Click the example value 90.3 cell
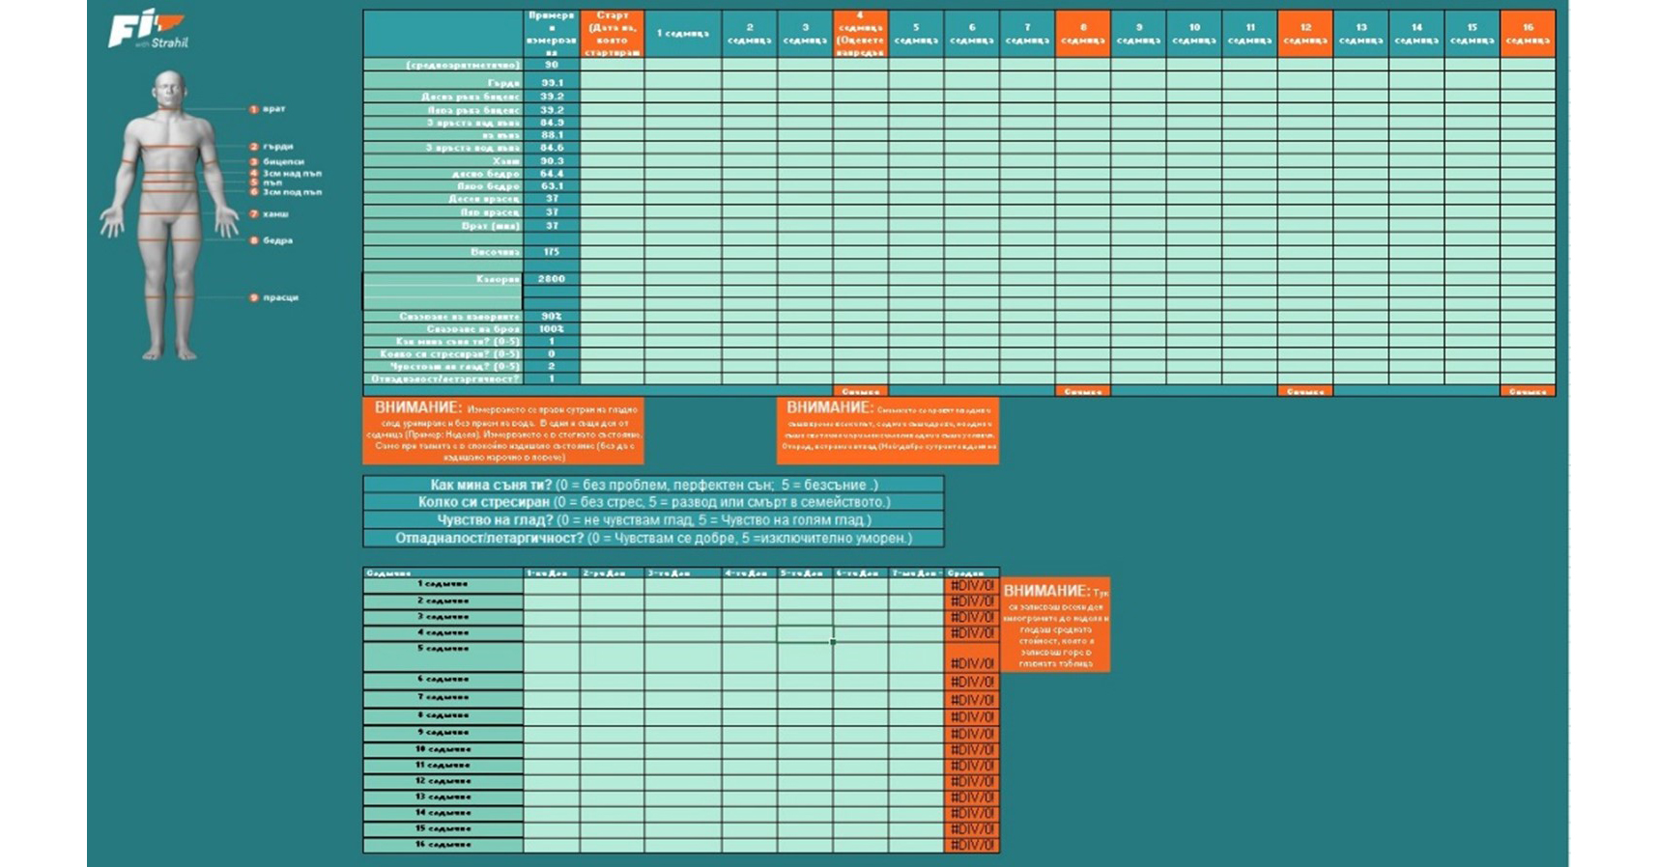The width and height of the screenshot is (1658, 867). click(552, 161)
